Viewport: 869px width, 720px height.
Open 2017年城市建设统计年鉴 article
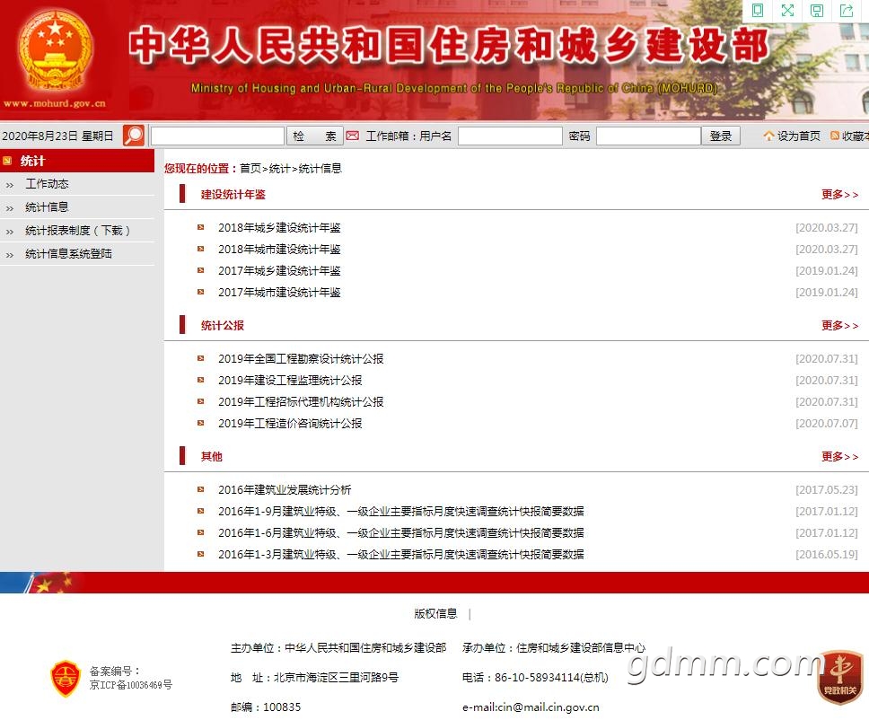[279, 293]
